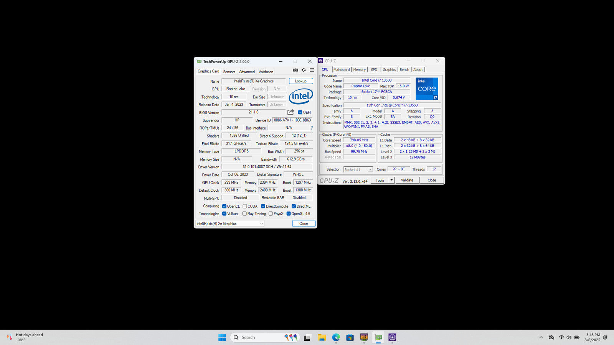Enable the CUDA checkbox

(245, 206)
